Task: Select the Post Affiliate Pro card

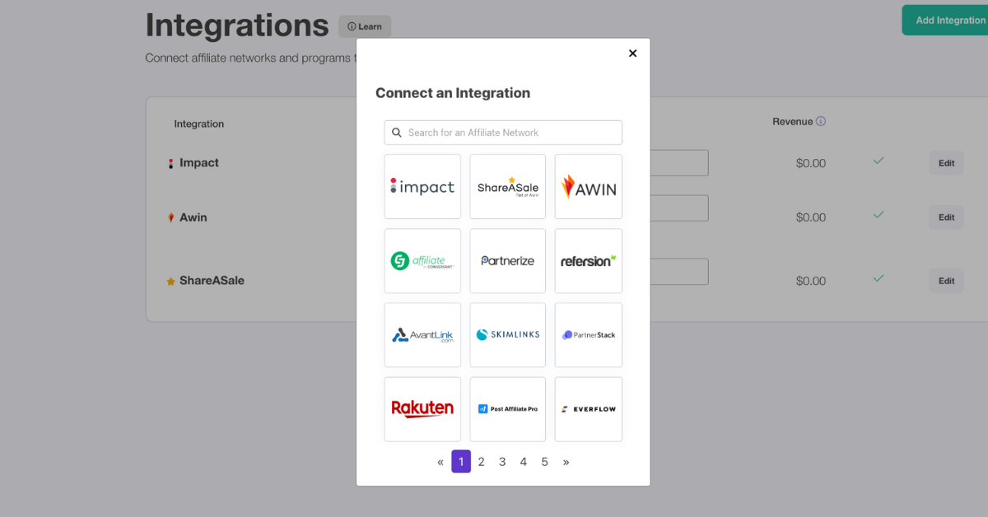Action: coord(508,409)
